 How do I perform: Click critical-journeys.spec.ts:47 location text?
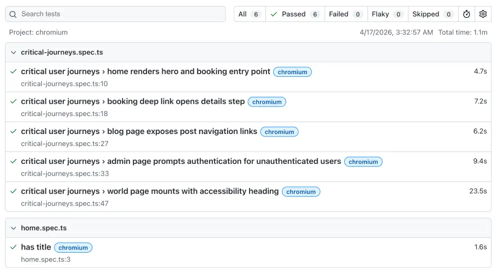coord(64,203)
